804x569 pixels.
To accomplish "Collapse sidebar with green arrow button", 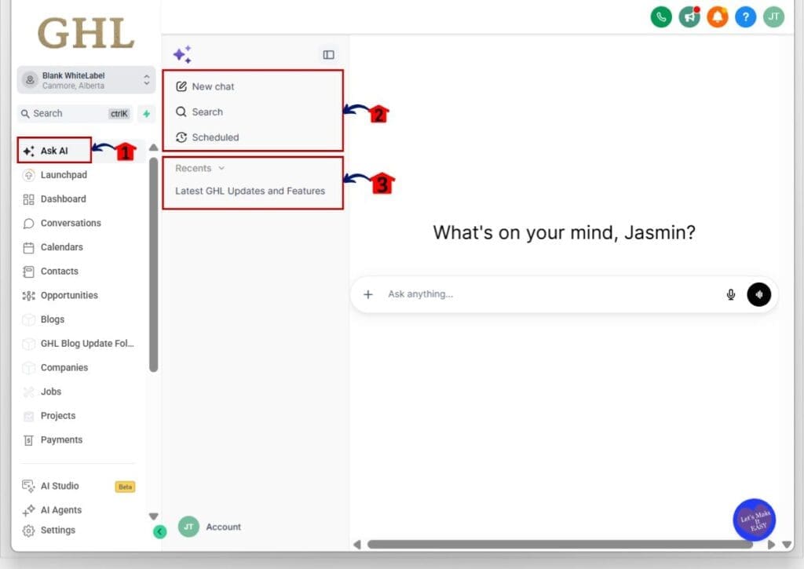I will point(160,531).
